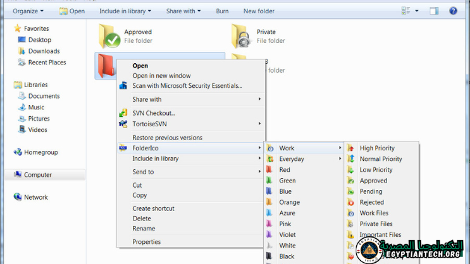Click the High Priority folder icon
This screenshot has width=470, height=264.
[351, 148]
